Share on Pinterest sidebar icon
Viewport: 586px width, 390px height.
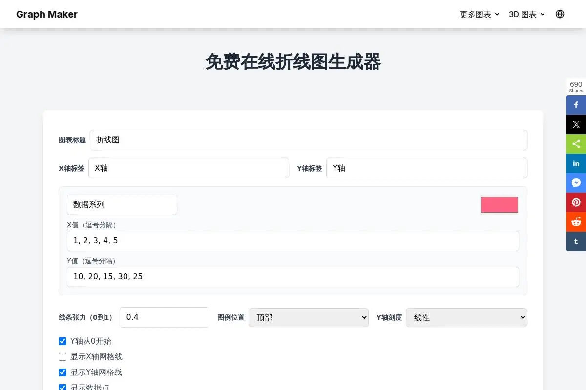tap(576, 202)
